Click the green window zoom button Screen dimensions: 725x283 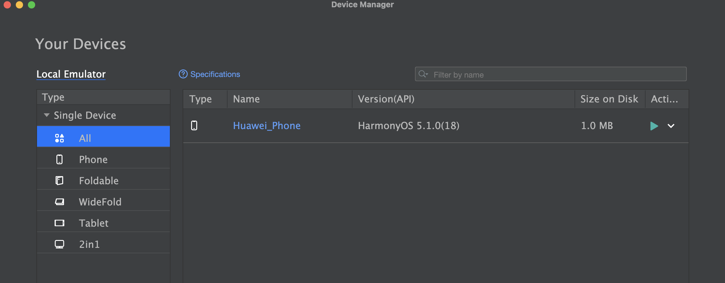(x=32, y=5)
